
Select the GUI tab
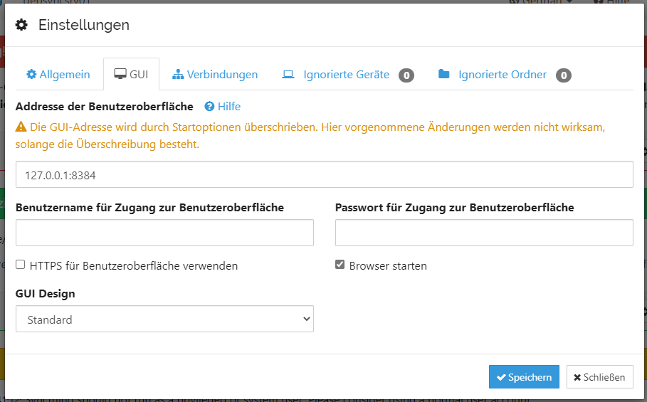(x=131, y=75)
